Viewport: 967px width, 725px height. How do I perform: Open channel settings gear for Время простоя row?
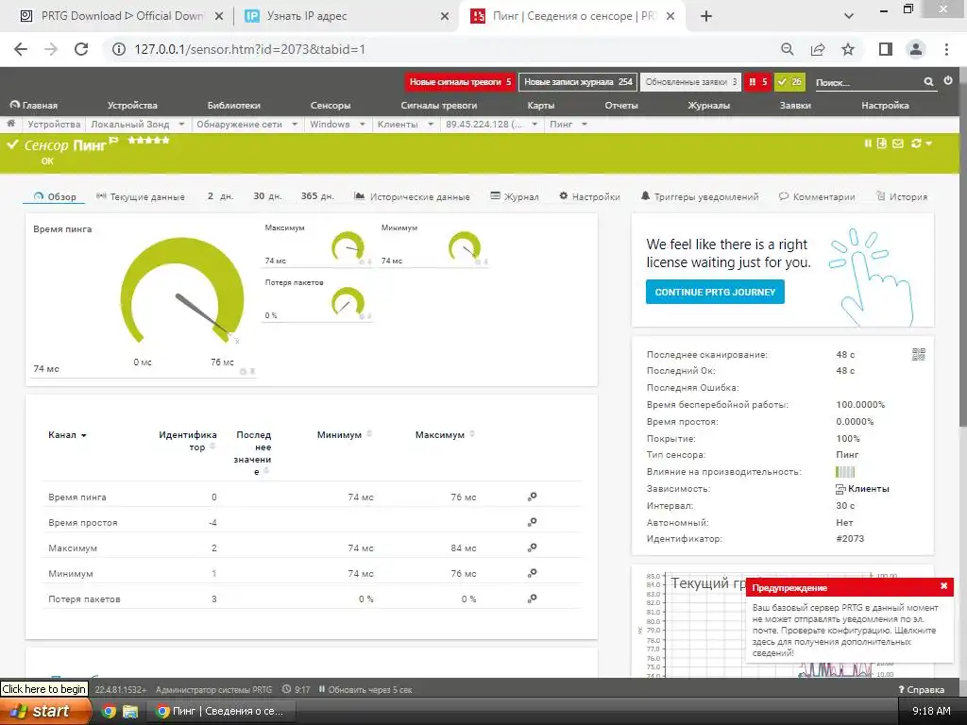[533, 521]
